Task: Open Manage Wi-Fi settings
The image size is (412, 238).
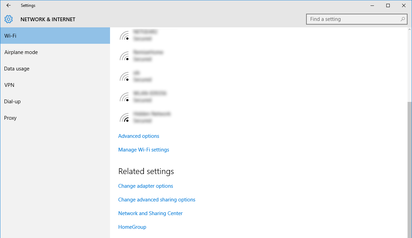Action: pyautogui.click(x=144, y=150)
